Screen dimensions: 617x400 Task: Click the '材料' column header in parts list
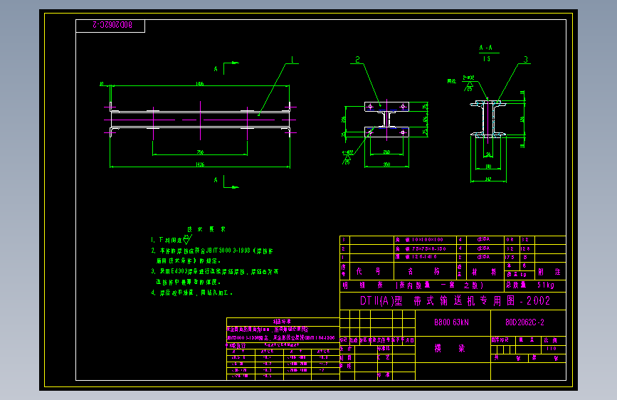pyautogui.click(x=485, y=272)
